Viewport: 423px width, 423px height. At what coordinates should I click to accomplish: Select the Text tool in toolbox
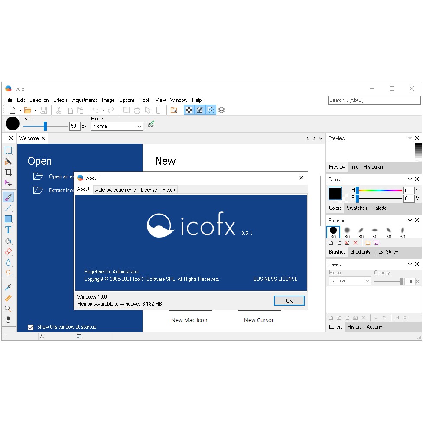(8, 230)
